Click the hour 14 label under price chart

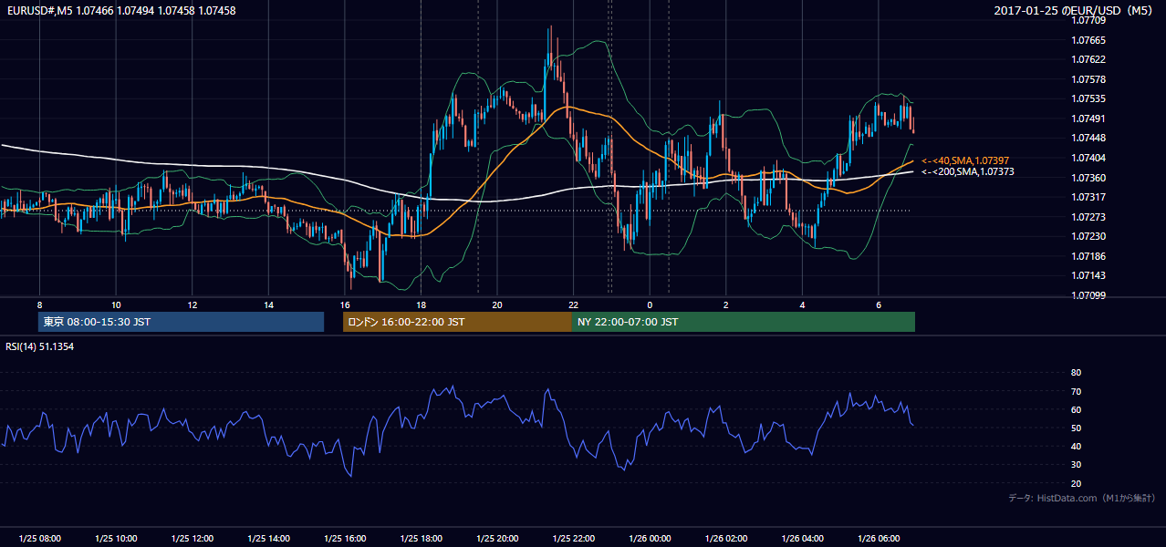[268, 304]
